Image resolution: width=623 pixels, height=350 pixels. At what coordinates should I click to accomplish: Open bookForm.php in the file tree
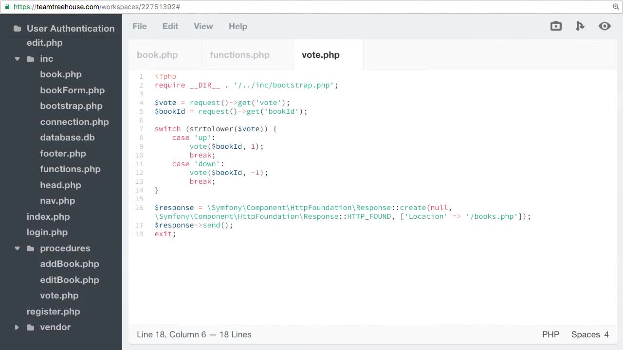tap(73, 90)
